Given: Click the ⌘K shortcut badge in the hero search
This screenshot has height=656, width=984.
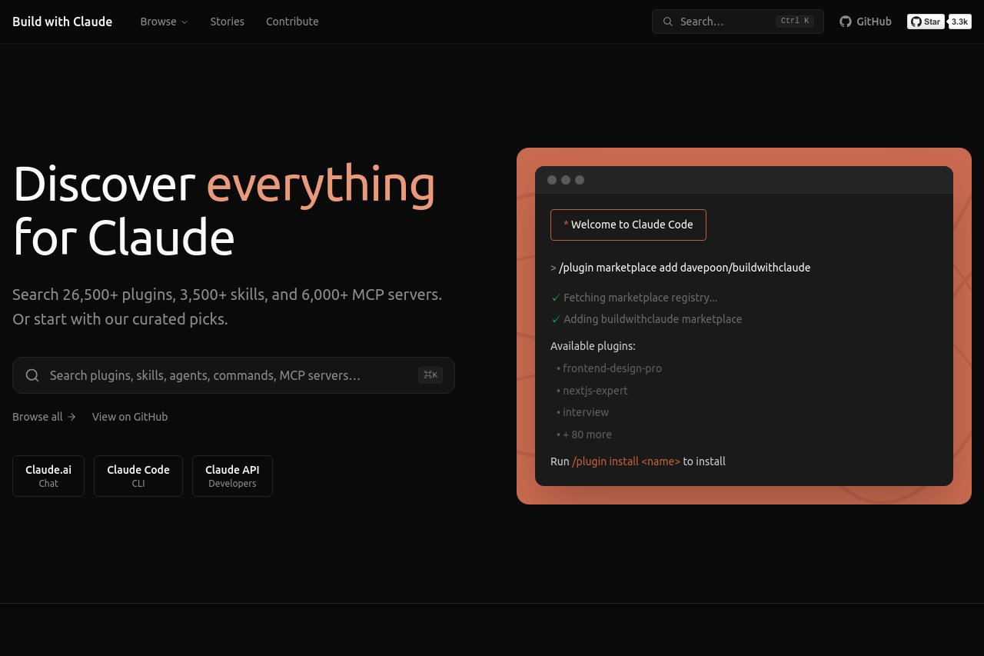Looking at the screenshot, I should pyautogui.click(x=430, y=375).
